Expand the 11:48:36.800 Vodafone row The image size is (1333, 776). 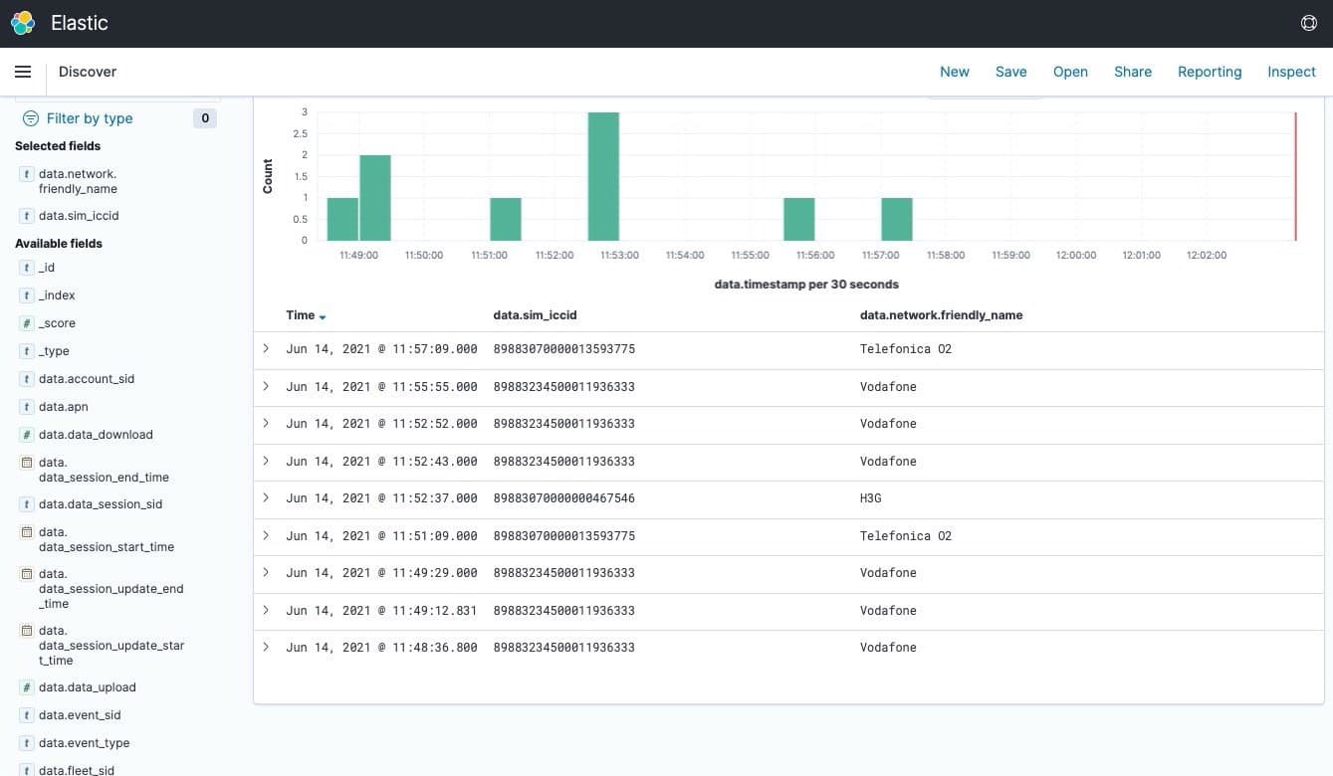pos(266,647)
